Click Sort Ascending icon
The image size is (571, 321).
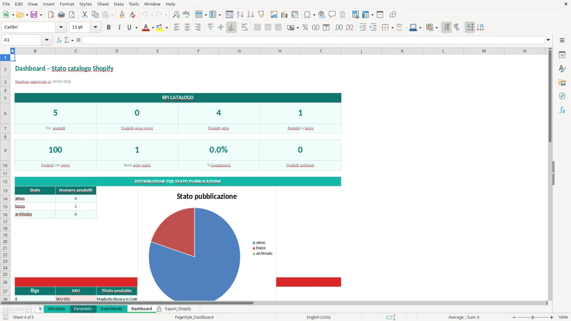pyautogui.click(x=240, y=15)
